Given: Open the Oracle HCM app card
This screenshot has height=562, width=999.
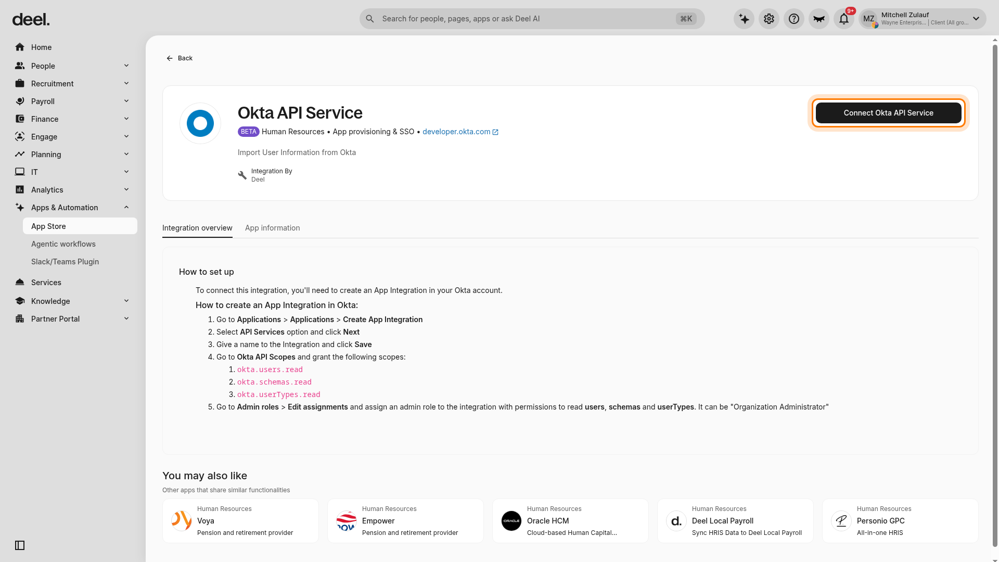Looking at the screenshot, I should click(x=570, y=521).
